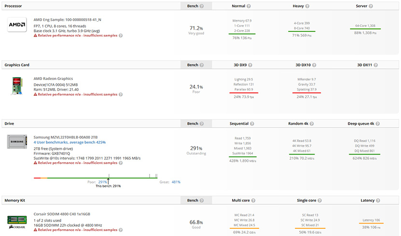Viewport: 401px width, 236px height.
Task: Click 'This bench: 291%' marker label
Action: 108,186
